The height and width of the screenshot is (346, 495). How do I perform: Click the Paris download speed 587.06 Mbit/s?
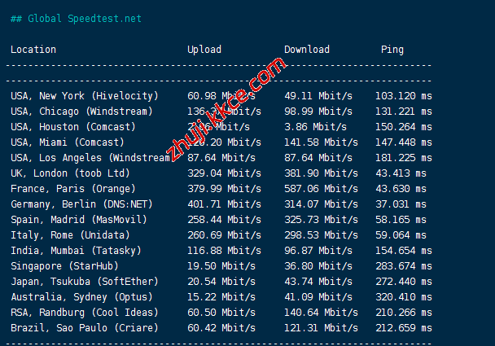pos(318,189)
